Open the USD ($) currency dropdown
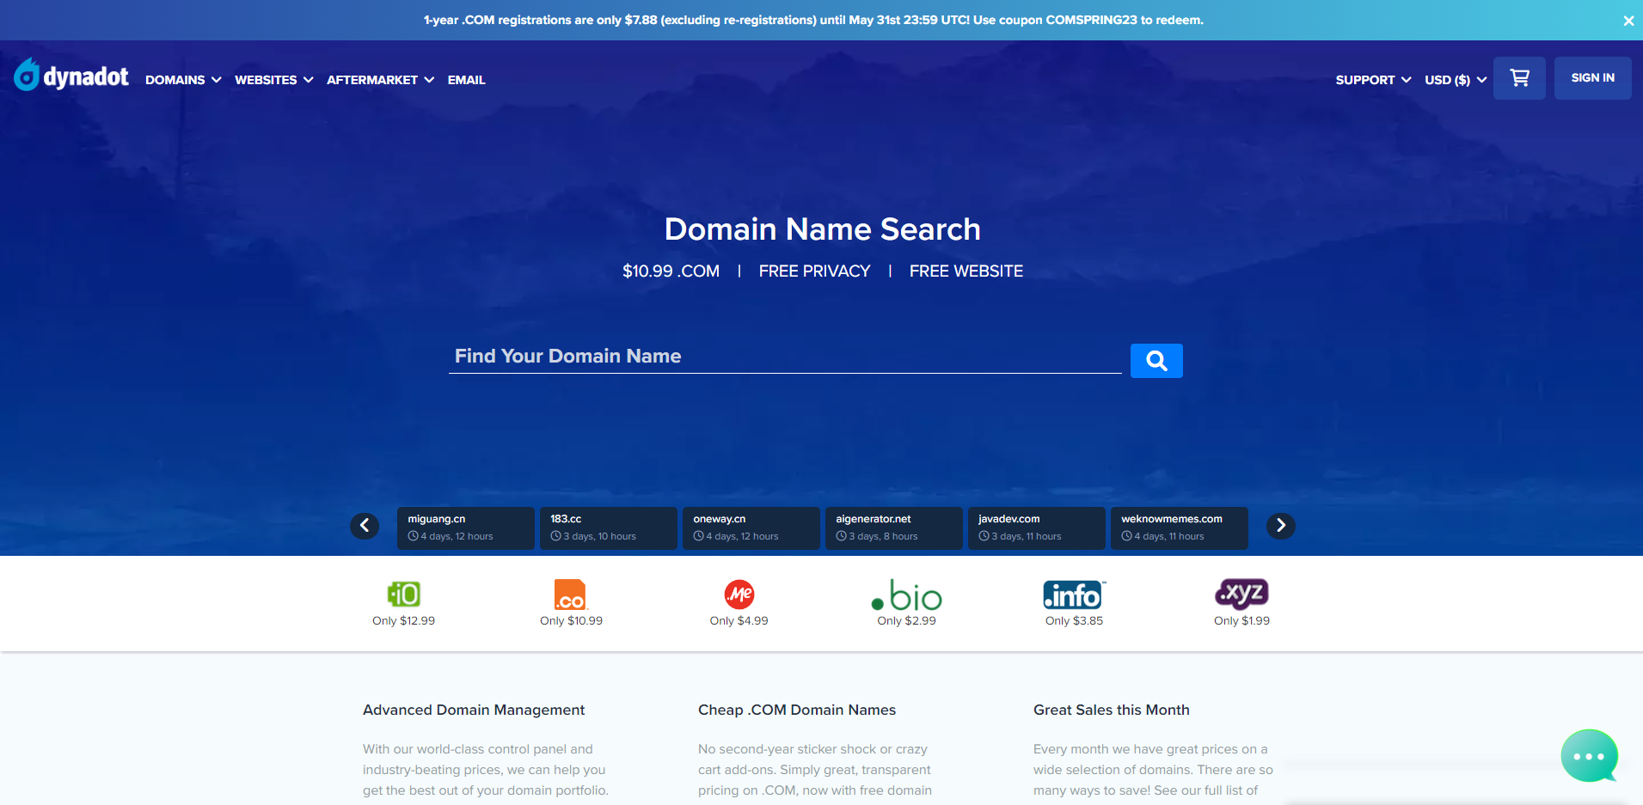This screenshot has height=805, width=1643. tap(1455, 80)
